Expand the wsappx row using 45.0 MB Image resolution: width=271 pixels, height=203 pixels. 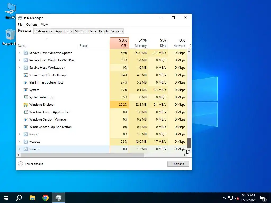[19, 142]
